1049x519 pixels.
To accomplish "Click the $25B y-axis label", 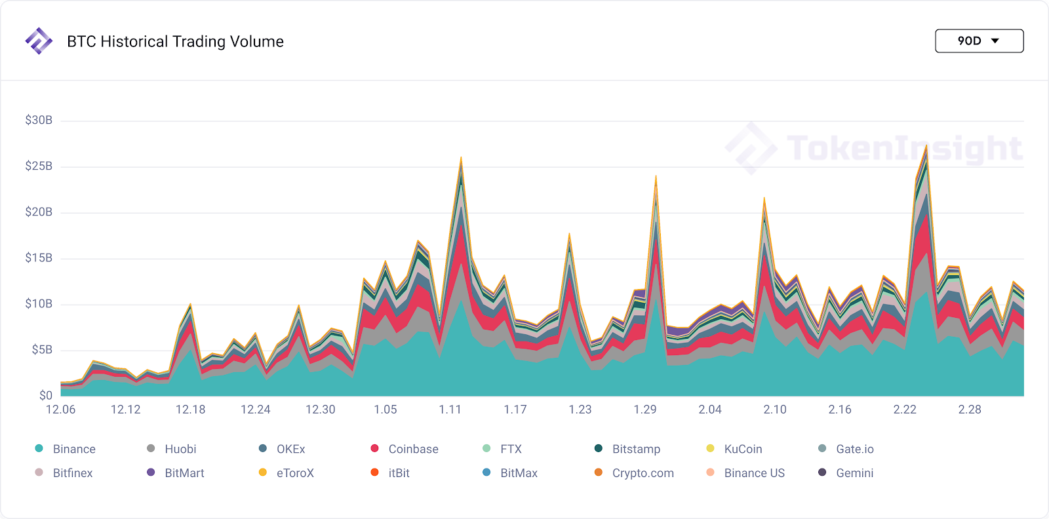I will 39,166.
